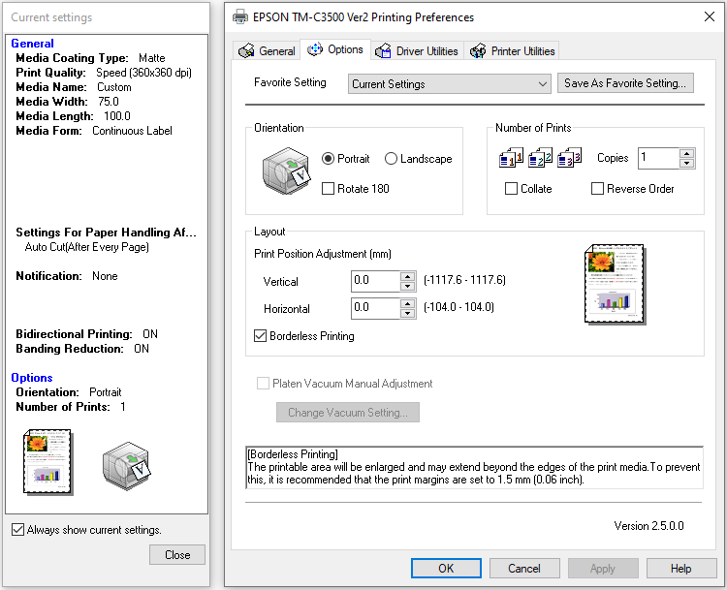The width and height of the screenshot is (727, 590).
Task: Select the Landscape orientation radio button
Action: coord(392,159)
